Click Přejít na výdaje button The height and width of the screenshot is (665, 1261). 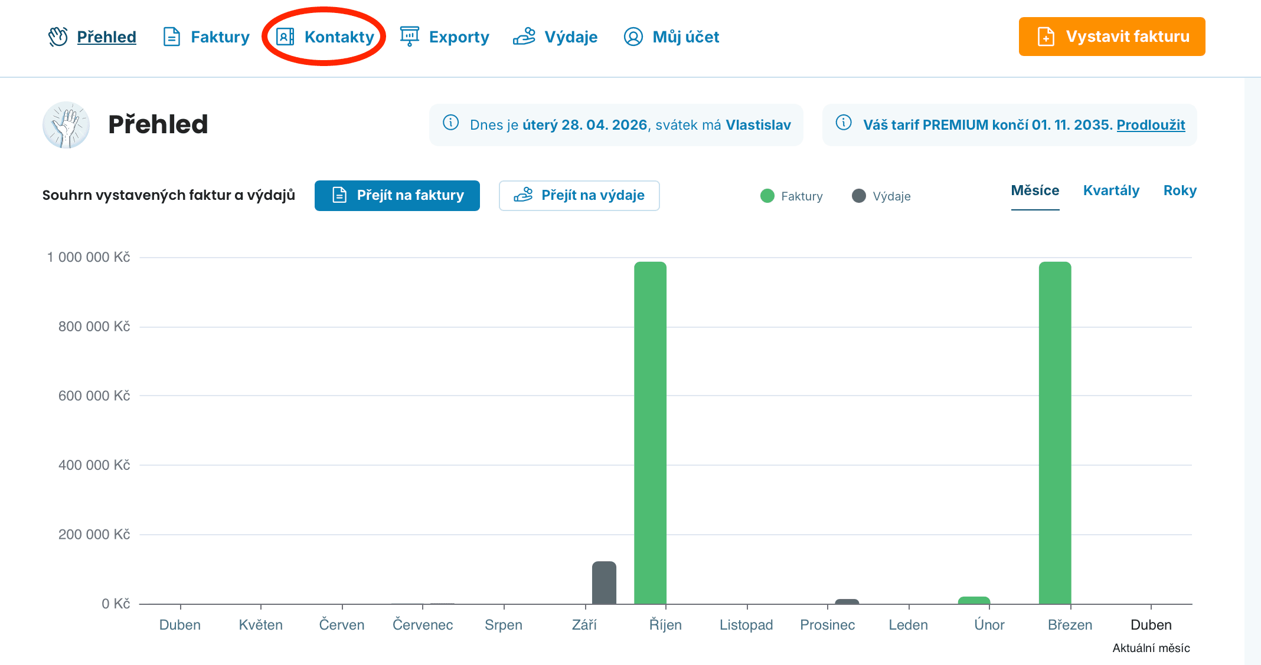click(x=579, y=196)
